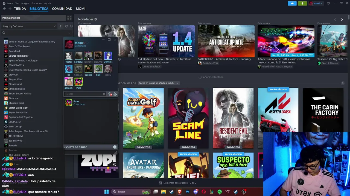The height and width of the screenshot is (196, 350).
Task: Open the MOMI profile tab
Action: (81, 9)
